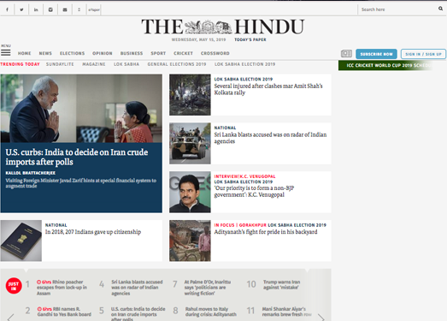Viewport: 447px width, 321px height.
Task: Open ICC Cricket World Cup 2019 banner
Action: (385, 65)
